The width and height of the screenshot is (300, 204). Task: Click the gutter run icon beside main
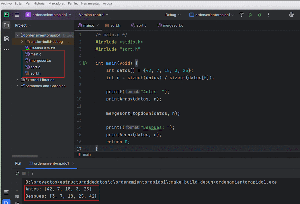[x=85, y=63]
